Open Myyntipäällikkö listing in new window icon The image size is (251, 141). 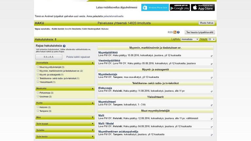pos(212,56)
